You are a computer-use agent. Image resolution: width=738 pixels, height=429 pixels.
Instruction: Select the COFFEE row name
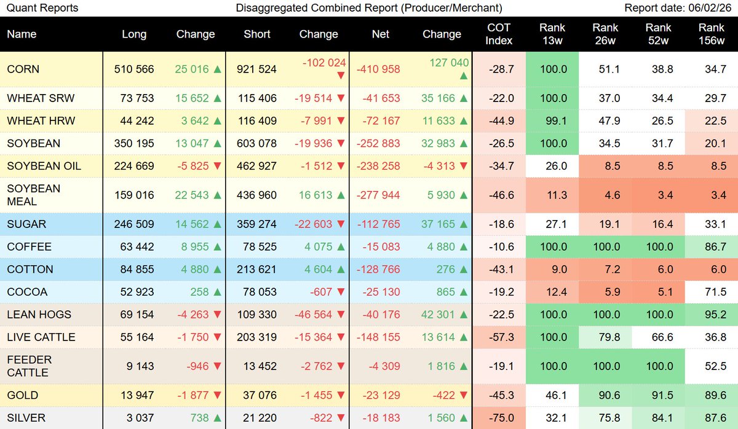pyautogui.click(x=29, y=247)
